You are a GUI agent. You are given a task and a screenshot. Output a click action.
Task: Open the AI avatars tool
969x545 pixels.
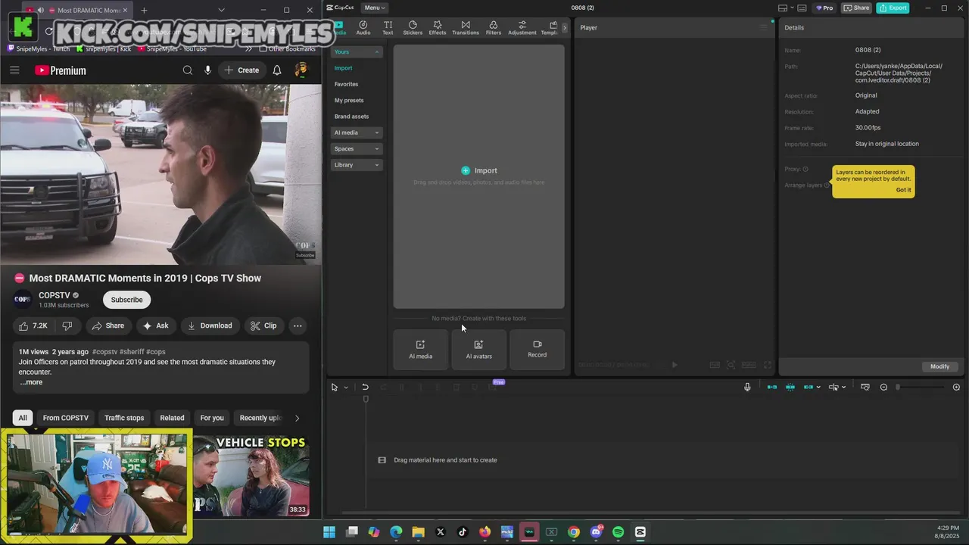point(479,350)
